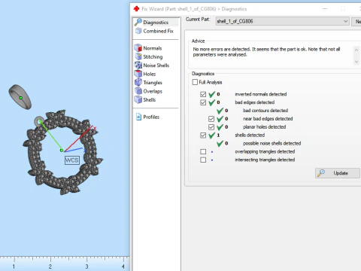Click the Advice message text
The width and height of the screenshot is (361, 271).
[x=266, y=52]
